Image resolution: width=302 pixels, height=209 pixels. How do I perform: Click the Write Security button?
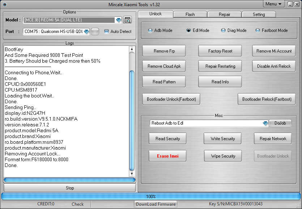pos(223,139)
